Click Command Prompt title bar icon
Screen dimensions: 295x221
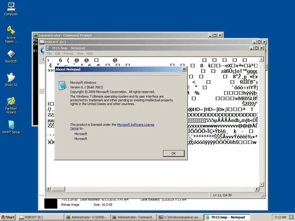(x=35, y=35)
